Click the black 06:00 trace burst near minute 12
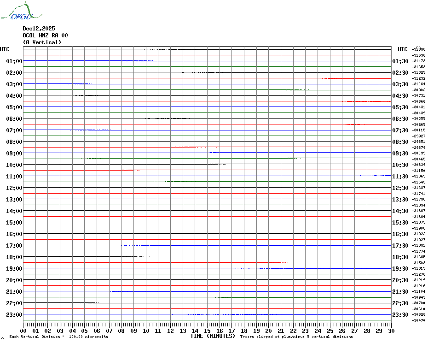Screen dimensions: 428x343 pos(168,118)
